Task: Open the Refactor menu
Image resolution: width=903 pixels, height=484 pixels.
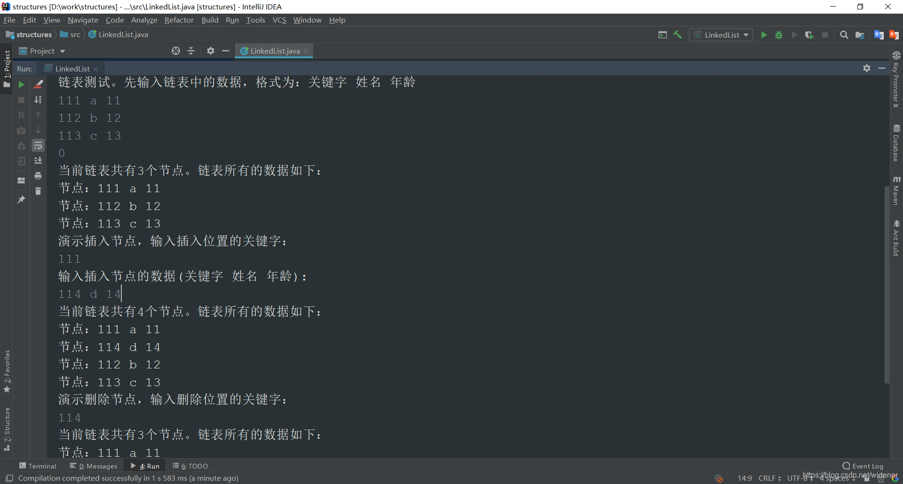Action: pos(179,20)
